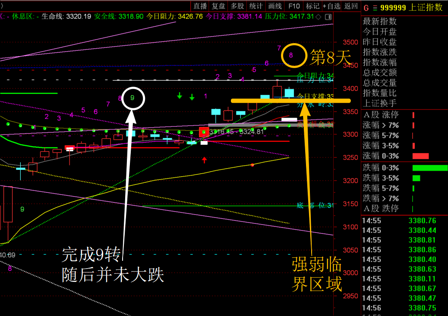Click the red G icon
The image size is (448, 316).
[366, 8]
